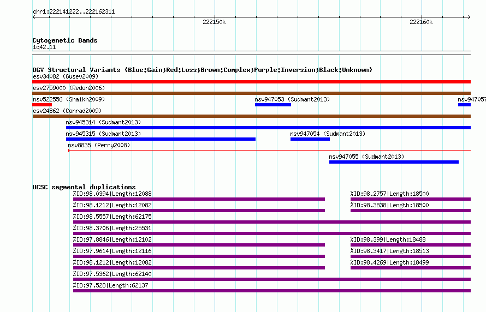Select the 1q42.11 band label
The width and height of the screenshot is (486, 312).
coord(44,47)
